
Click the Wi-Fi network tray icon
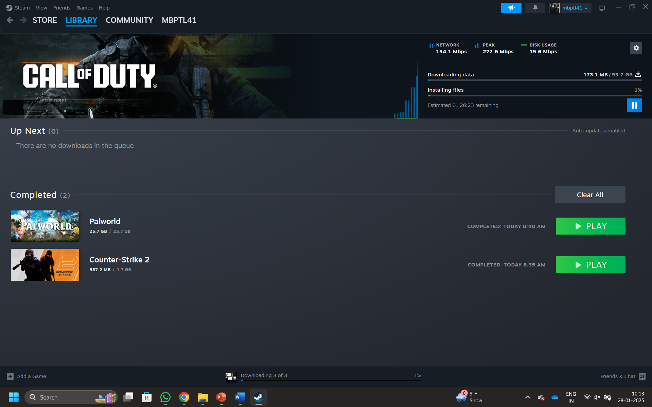click(587, 397)
